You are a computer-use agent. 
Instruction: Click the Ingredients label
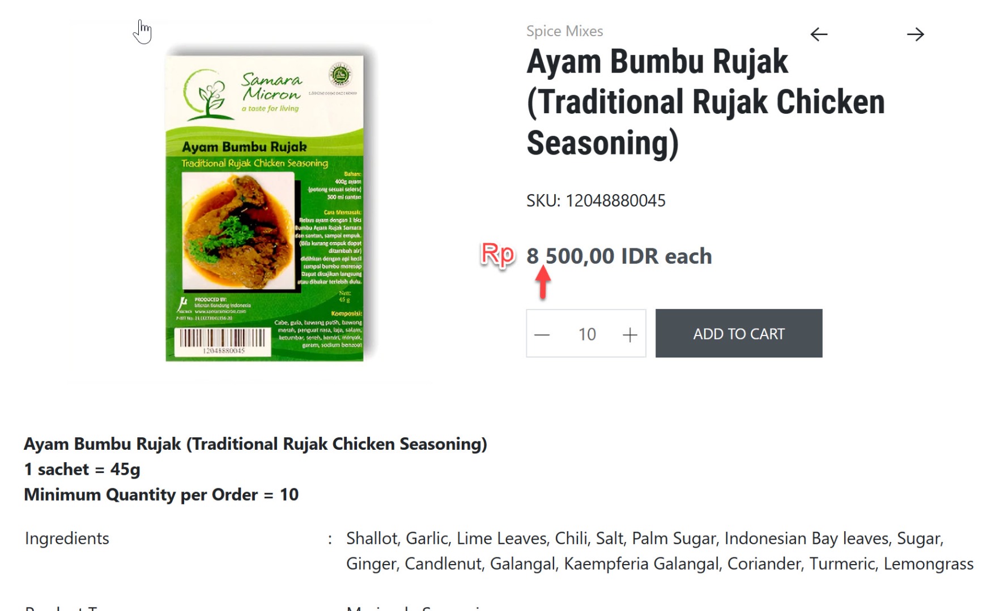pos(67,538)
